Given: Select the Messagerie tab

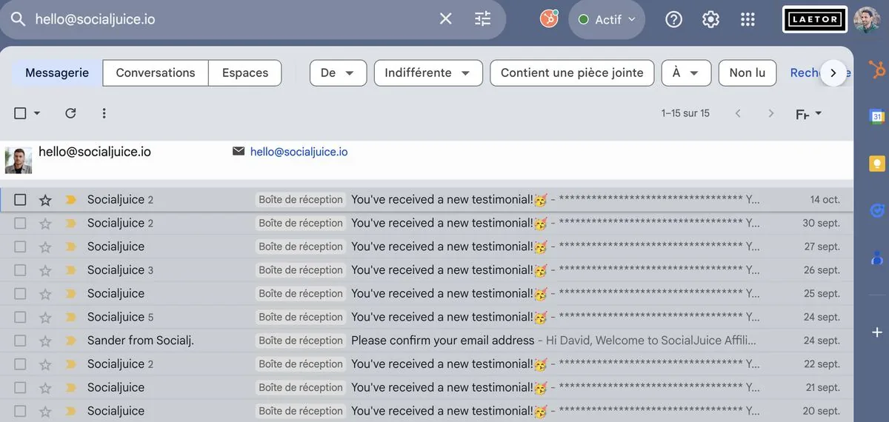Looking at the screenshot, I should click(x=57, y=73).
